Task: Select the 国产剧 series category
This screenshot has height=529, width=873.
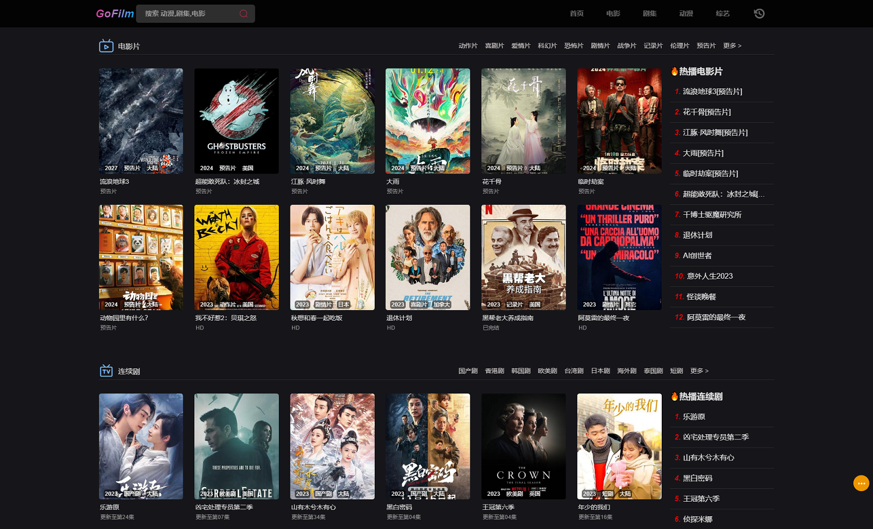Action: tap(468, 371)
